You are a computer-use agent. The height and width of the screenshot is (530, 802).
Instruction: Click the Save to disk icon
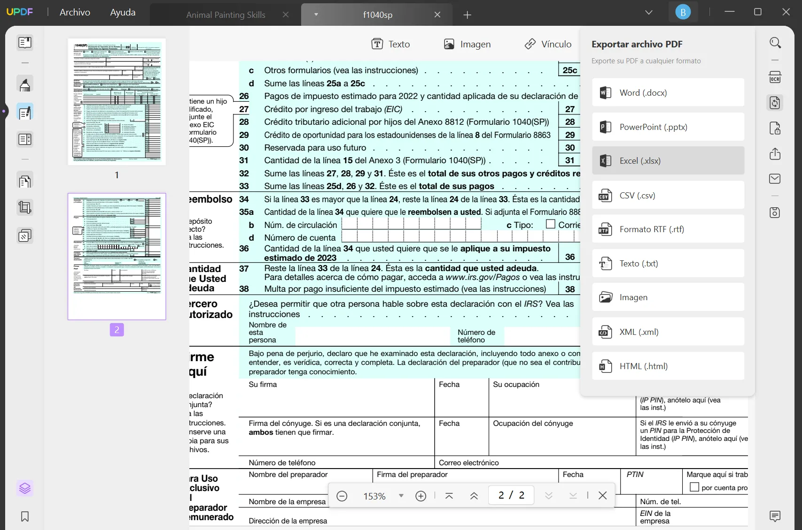pos(775,212)
